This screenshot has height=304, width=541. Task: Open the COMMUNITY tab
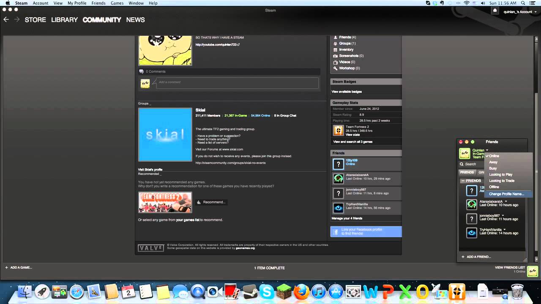[x=102, y=20]
